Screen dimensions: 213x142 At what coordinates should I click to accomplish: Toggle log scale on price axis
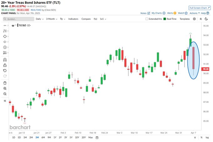[207, 138]
